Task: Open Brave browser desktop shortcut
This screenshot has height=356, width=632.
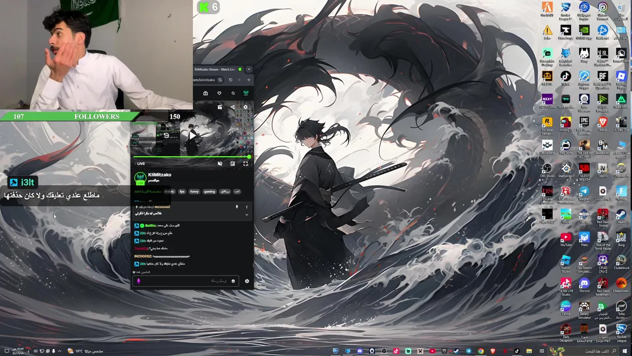Action: [x=602, y=124]
